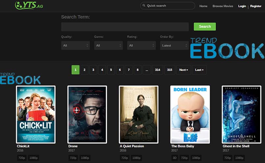
Task: Click the A Quiet Passion title link
Action: 132,146
